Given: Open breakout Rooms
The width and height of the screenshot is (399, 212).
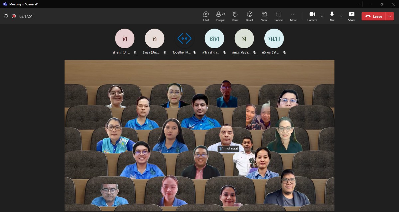Looking at the screenshot, I should [x=279, y=16].
